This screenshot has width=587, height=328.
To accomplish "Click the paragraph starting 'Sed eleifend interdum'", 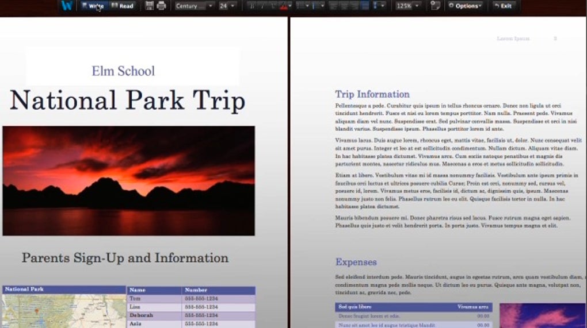I will pyautogui.click(x=460, y=285).
